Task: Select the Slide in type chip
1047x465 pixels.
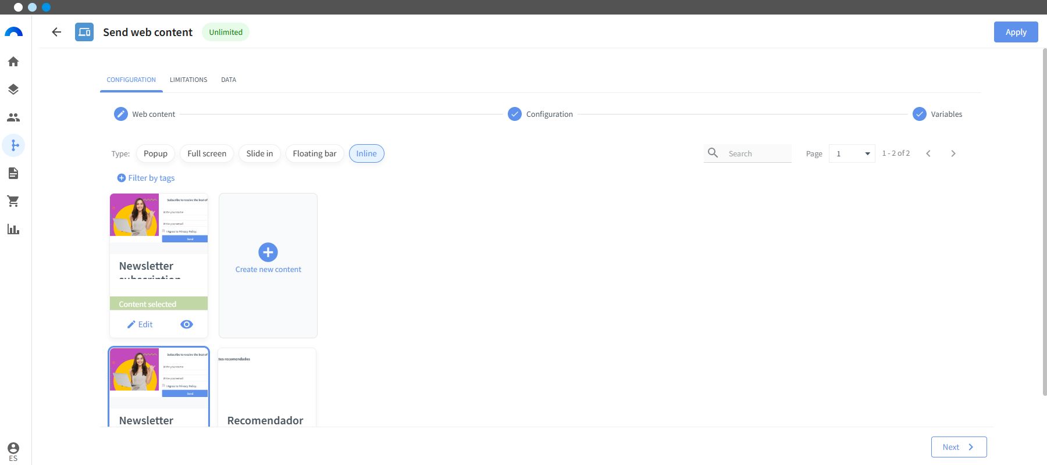Action: click(x=259, y=153)
